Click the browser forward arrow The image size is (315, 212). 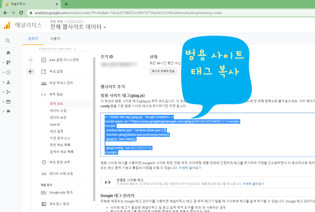[13, 13]
